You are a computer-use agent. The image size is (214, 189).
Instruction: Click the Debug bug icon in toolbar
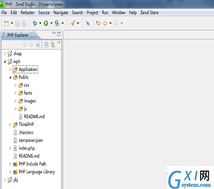pyautogui.click(x=35, y=23)
